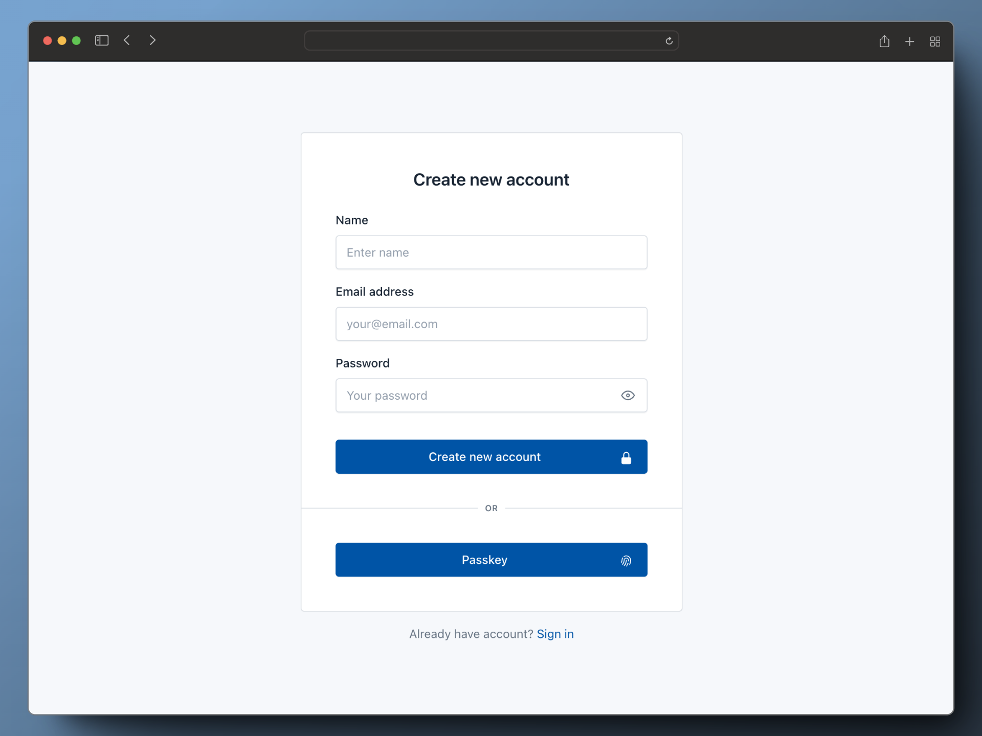The height and width of the screenshot is (736, 982).
Task: Click the Name input field
Action: coord(491,252)
